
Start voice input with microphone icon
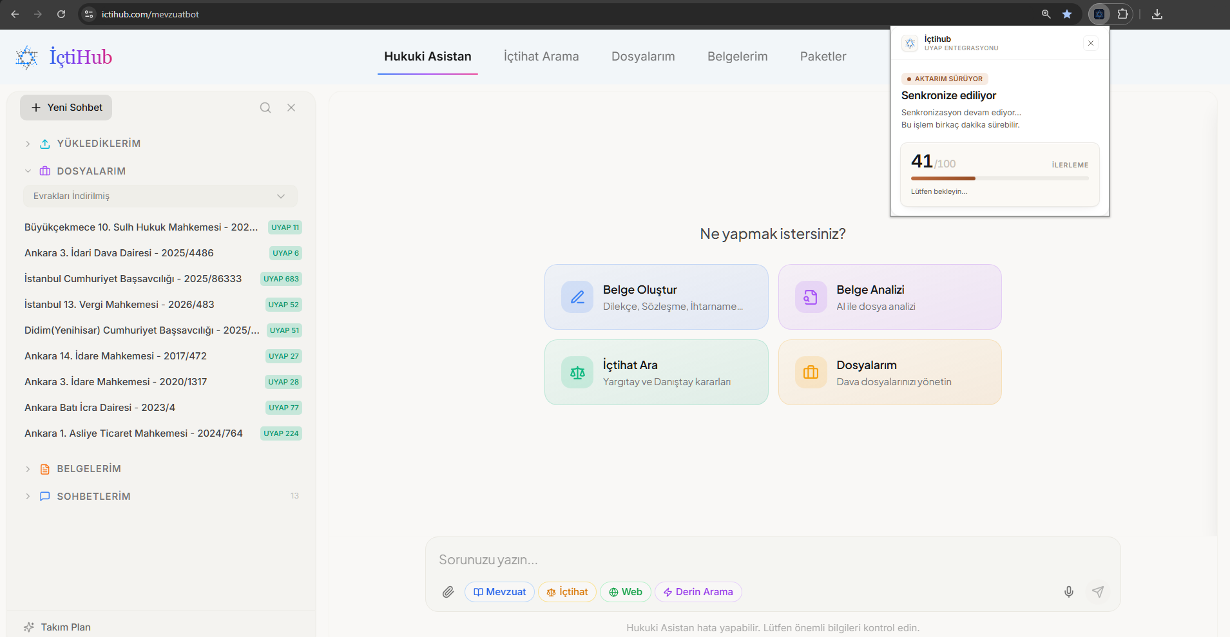click(x=1069, y=592)
